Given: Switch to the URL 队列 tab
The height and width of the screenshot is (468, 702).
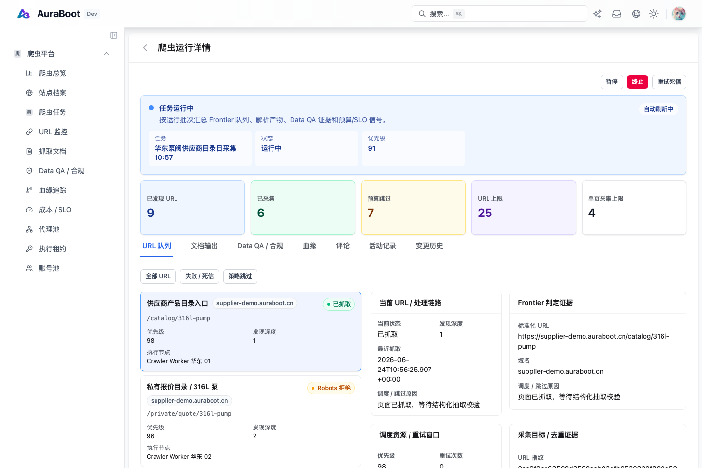Looking at the screenshot, I should 156,246.
